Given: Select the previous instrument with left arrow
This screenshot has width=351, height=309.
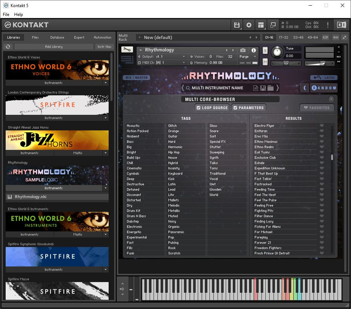Looking at the screenshot, I should point(226,50).
